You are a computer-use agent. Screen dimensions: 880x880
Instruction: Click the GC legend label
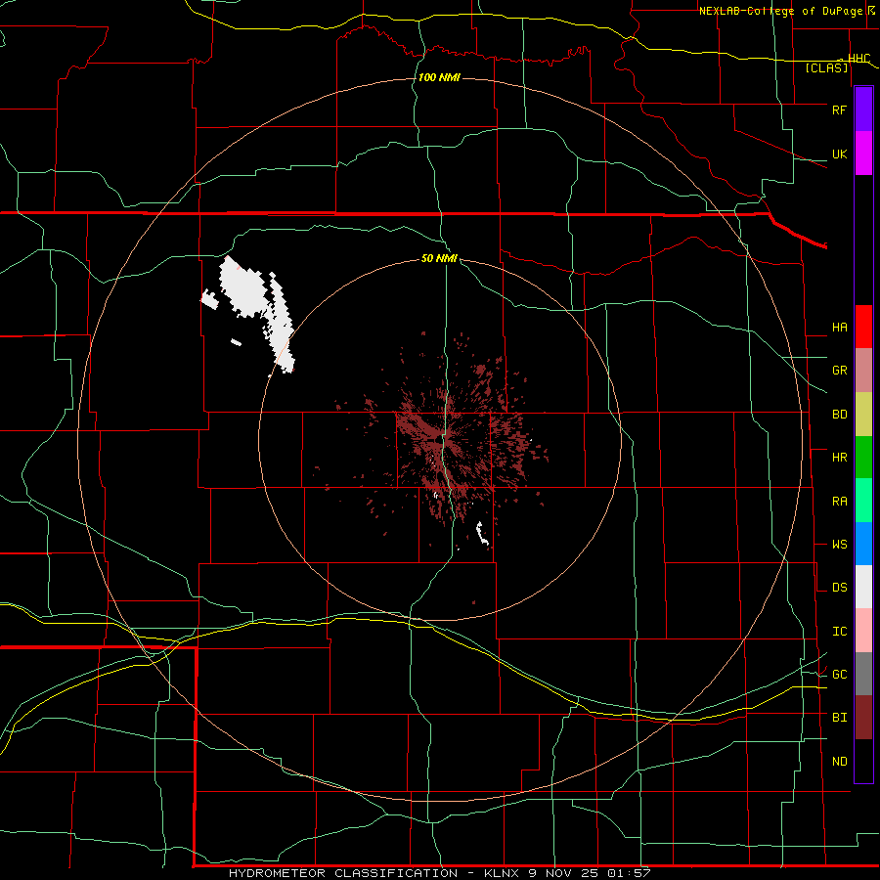click(x=840, y=675)
